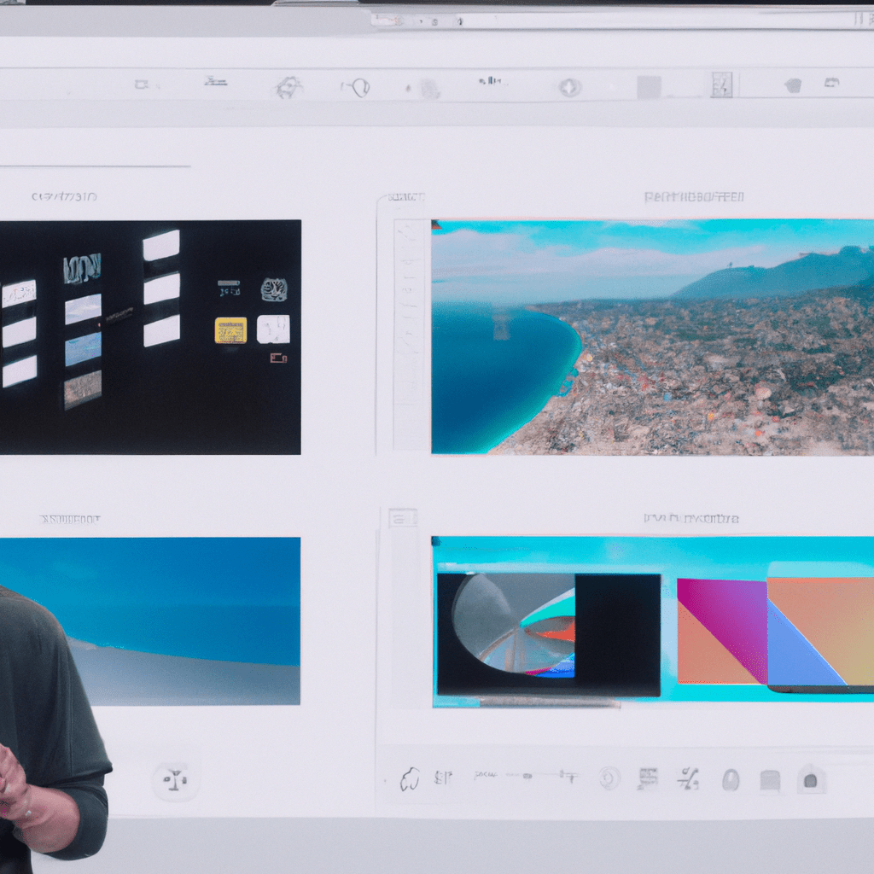874x874 pixels.
Task: Open the blue ocean horizon thumbnail
Action: (x=150, y=621)
